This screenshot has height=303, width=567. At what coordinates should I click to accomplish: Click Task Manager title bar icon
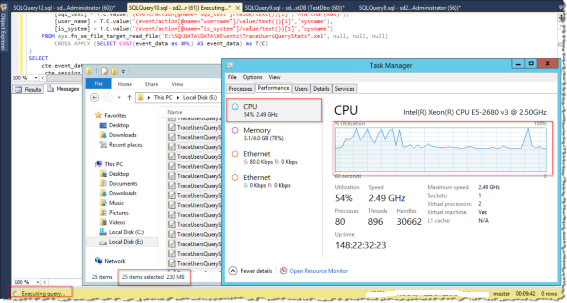point(230,65)
